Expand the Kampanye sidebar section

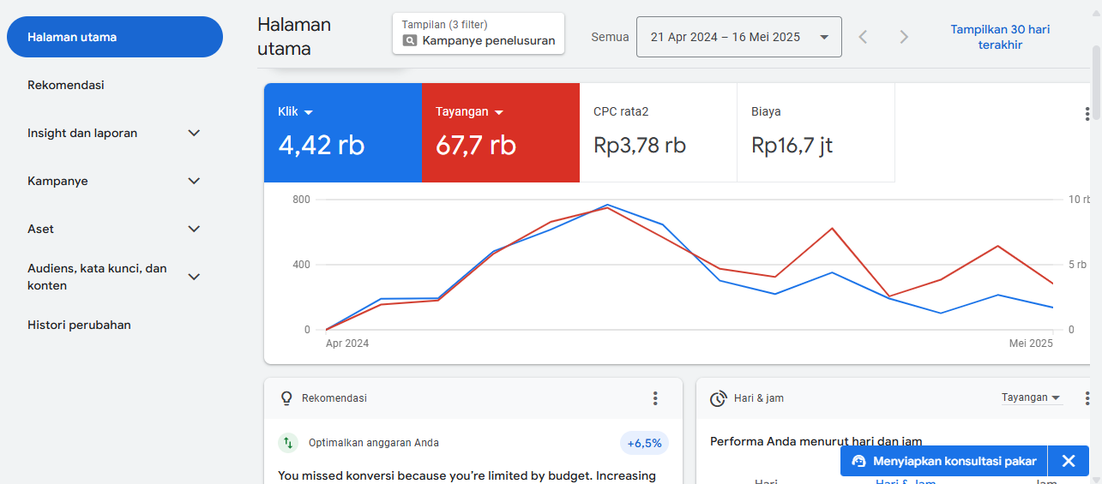194,182
